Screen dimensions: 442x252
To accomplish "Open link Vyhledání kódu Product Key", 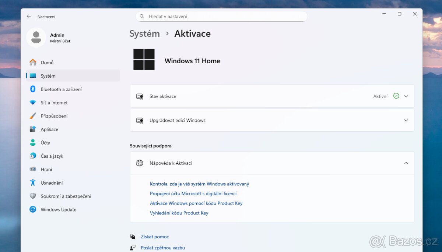I will 179,213.
